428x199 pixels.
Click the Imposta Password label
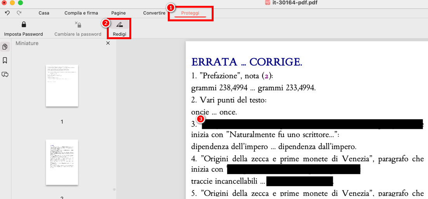click(x=23, y=35)
